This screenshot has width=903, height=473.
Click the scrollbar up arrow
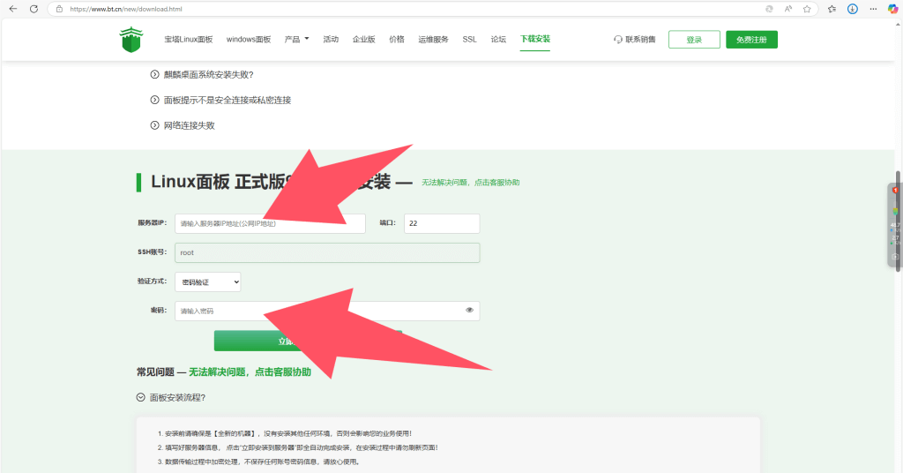[x=899, y=23]
